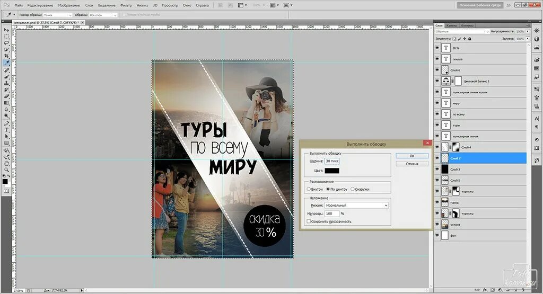Select the Lasso tool
This screenshot has width=543, height=294.
point(6,43)
